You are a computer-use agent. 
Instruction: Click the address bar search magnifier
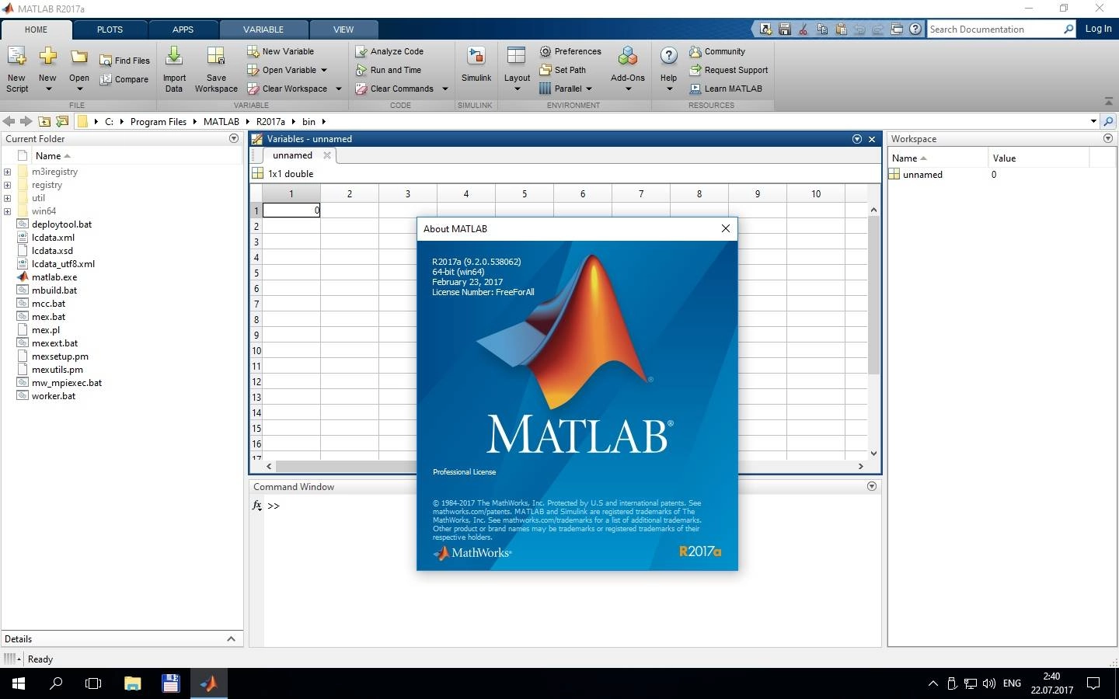click(x=1109, y=121)
